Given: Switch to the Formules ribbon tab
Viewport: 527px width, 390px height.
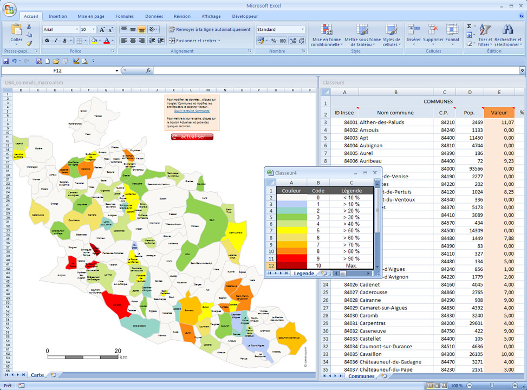Looking at the screenshot, I should (x=125, y=16).
